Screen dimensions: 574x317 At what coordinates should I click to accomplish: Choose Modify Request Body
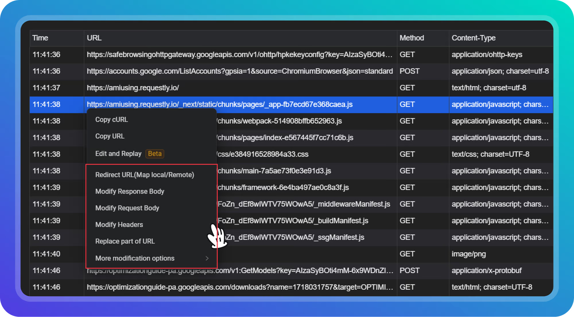point(127,208)
